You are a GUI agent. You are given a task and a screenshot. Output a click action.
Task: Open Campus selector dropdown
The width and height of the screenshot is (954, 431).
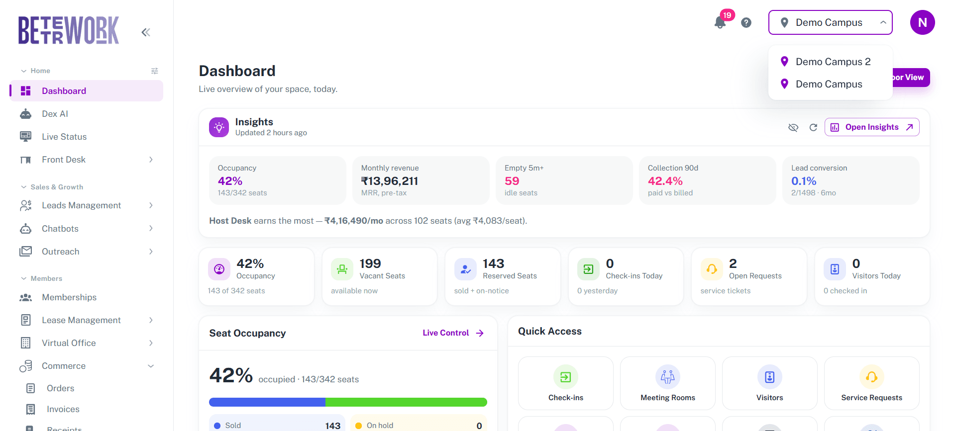pos(830,22)
